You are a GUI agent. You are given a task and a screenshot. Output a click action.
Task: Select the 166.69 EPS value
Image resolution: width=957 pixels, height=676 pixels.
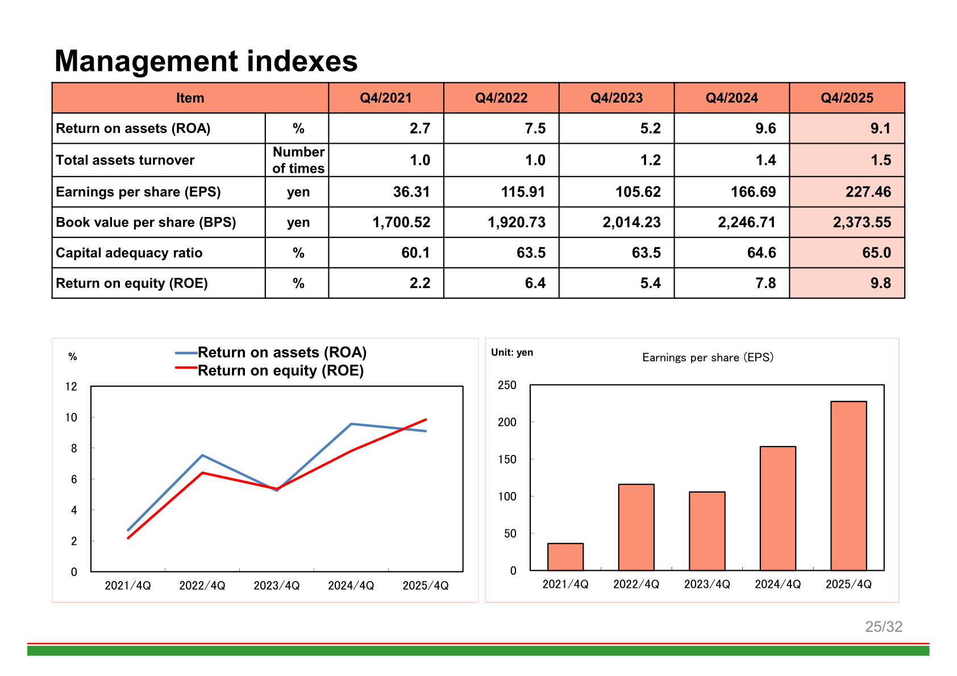753,192
